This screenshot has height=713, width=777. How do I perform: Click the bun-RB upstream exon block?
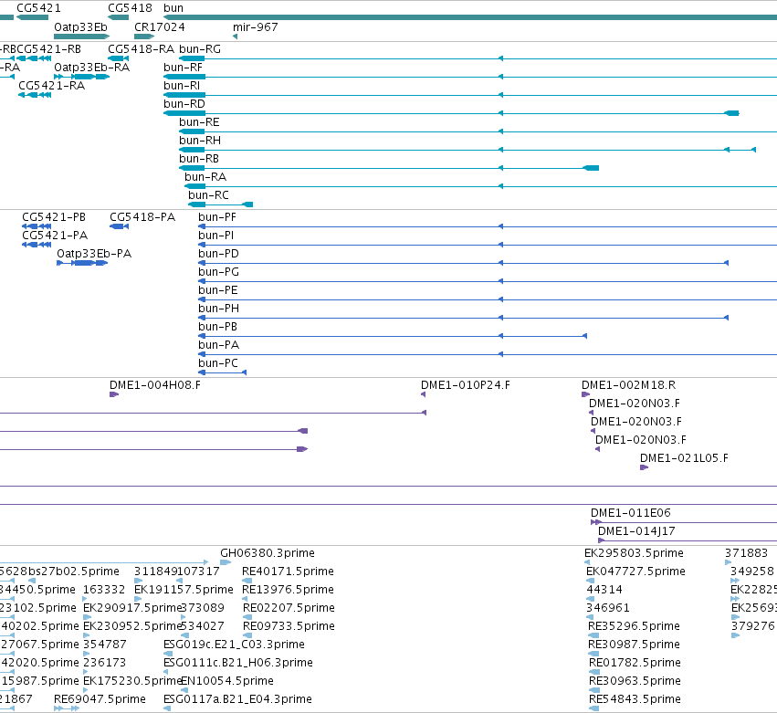click(x=591, y=168)
